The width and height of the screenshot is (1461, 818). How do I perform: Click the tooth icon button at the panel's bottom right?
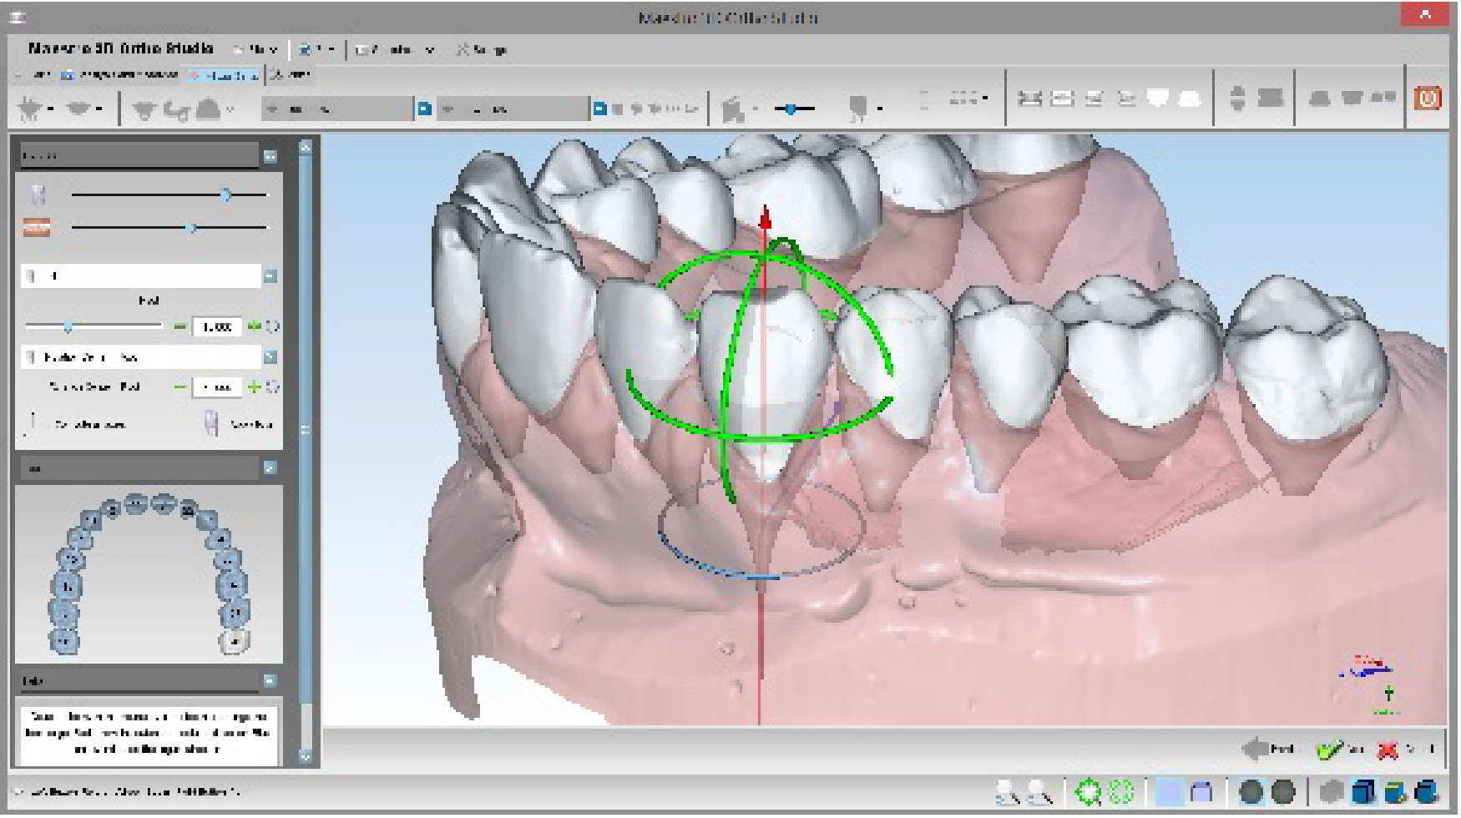click(238, 424)
